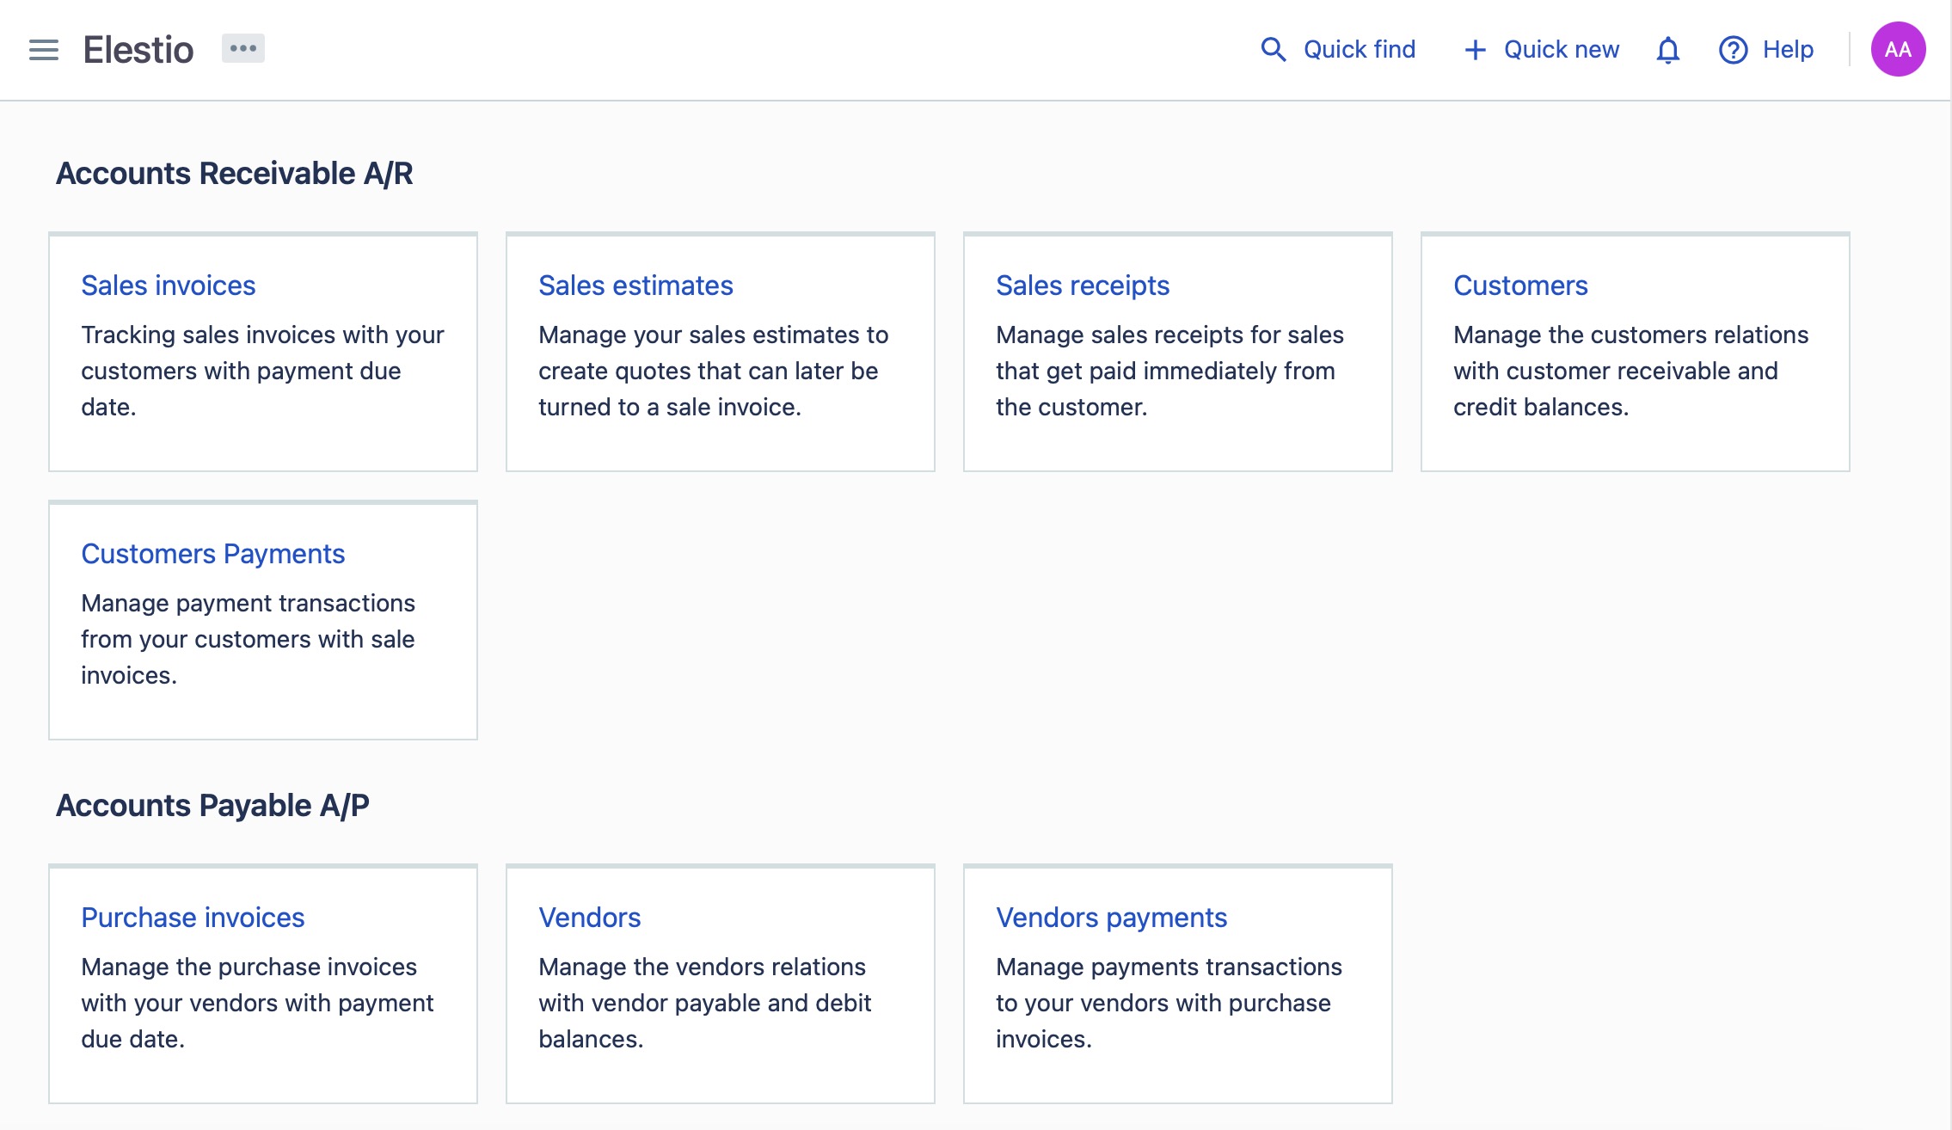Click the Quick find magnifier icon
The image size is (1952, 1130).
1273,50
